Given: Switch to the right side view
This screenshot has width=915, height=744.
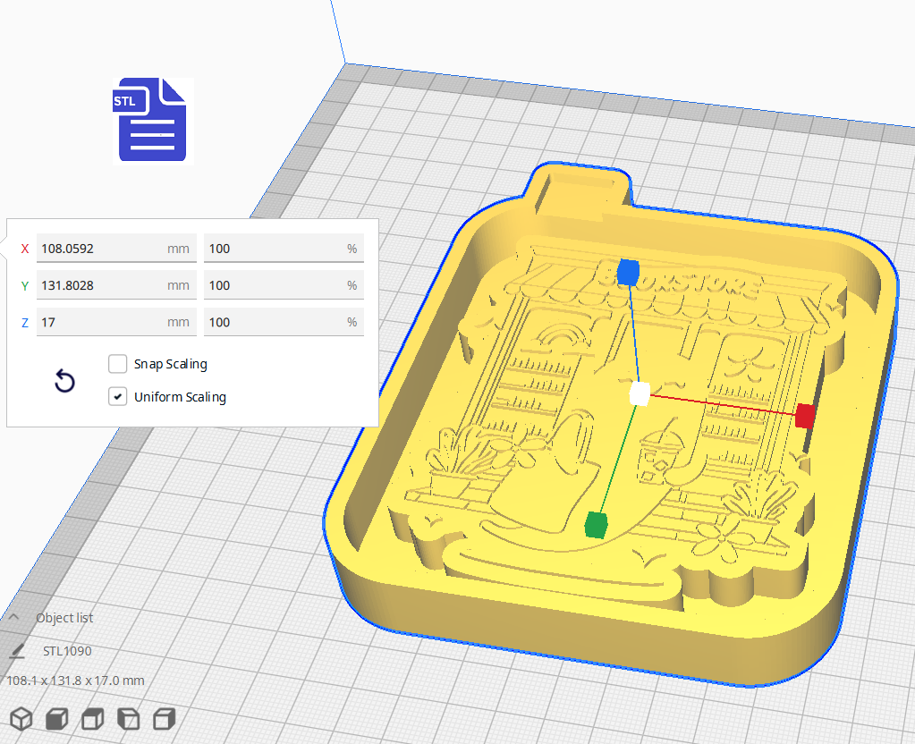Looking at the screenshot, I should click(x=162, y=718).
